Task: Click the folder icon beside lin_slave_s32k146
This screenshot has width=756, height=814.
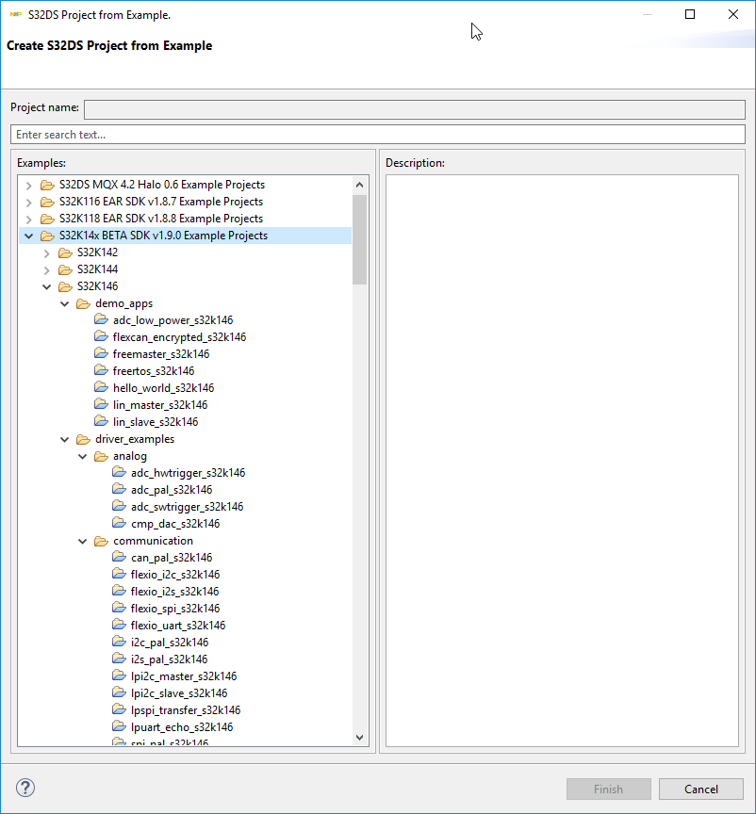Action: [x=101, y=421]
